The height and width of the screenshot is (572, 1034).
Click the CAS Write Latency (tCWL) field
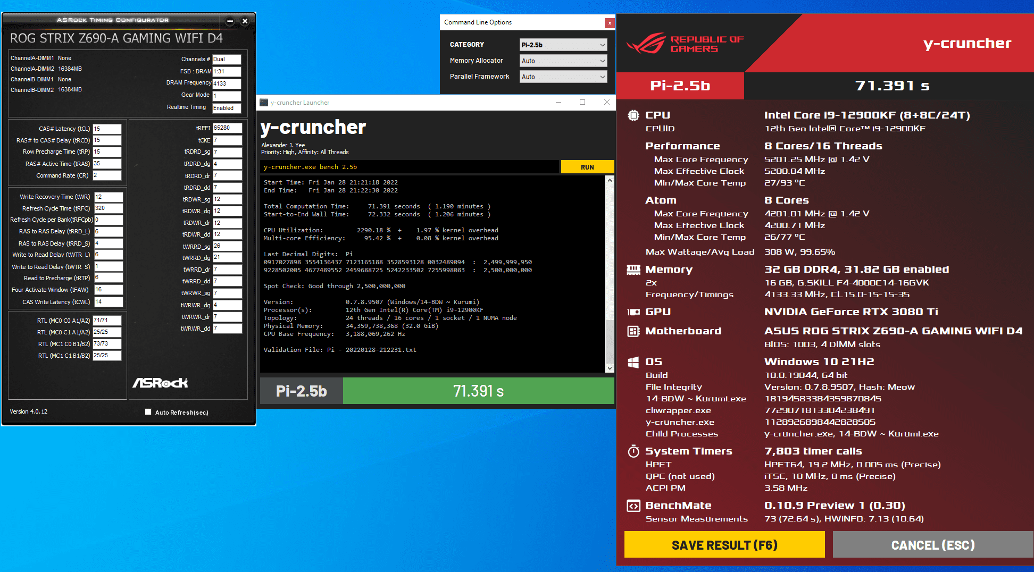[109, 301]
